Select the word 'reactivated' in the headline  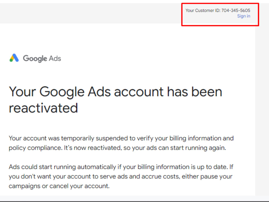[43, 108]
